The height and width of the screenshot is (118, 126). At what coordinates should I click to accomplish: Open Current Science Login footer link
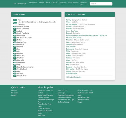85,91
